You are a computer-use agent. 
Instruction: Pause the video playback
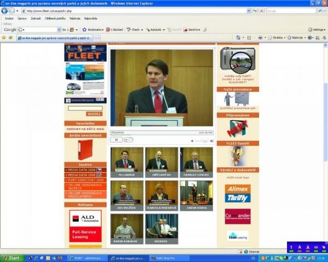[116, 140]
